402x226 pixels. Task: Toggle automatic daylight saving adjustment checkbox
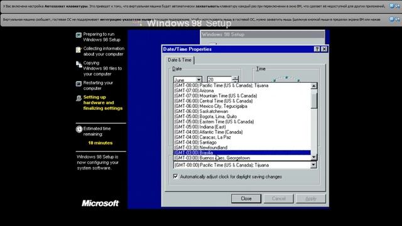coord(175,176)
